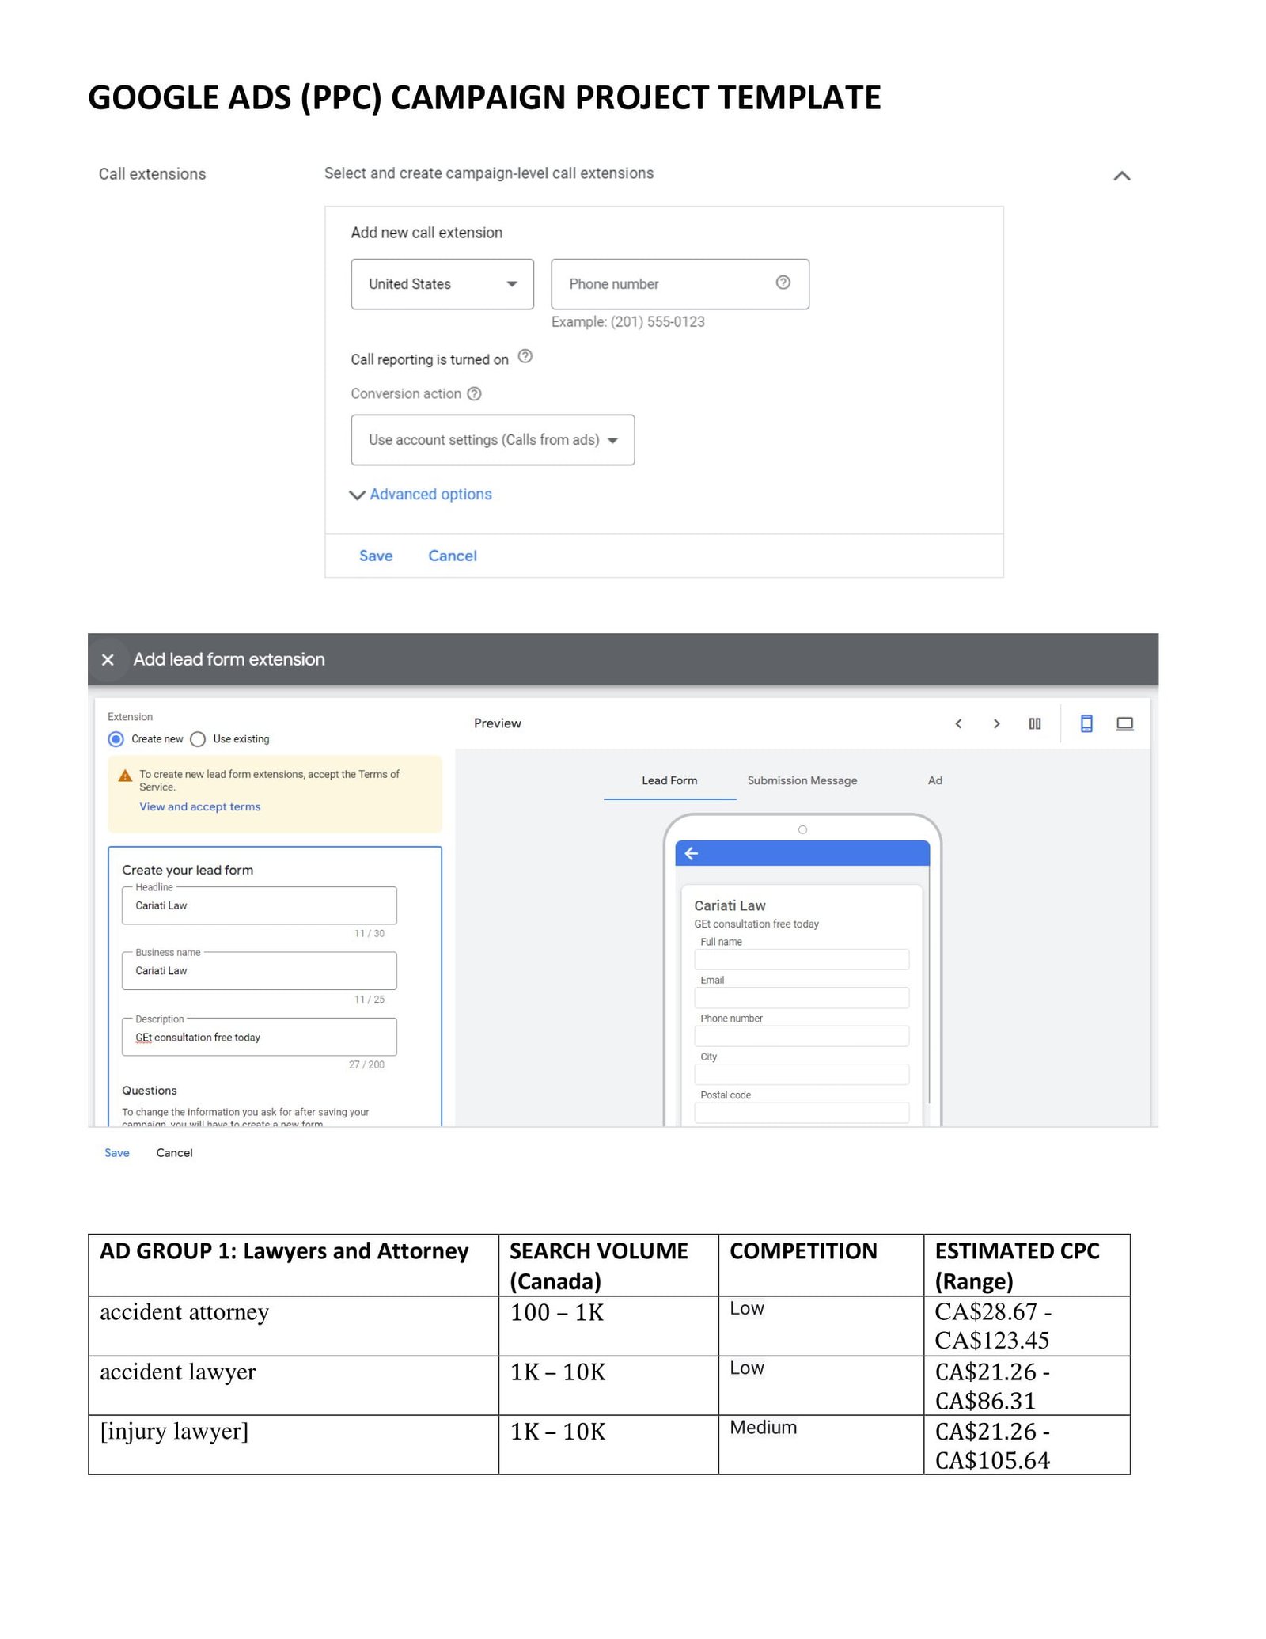This screenshot has height=1639, width=1266.
Task: Close the Add lead form extension dialog
Action: click(108, 659)
